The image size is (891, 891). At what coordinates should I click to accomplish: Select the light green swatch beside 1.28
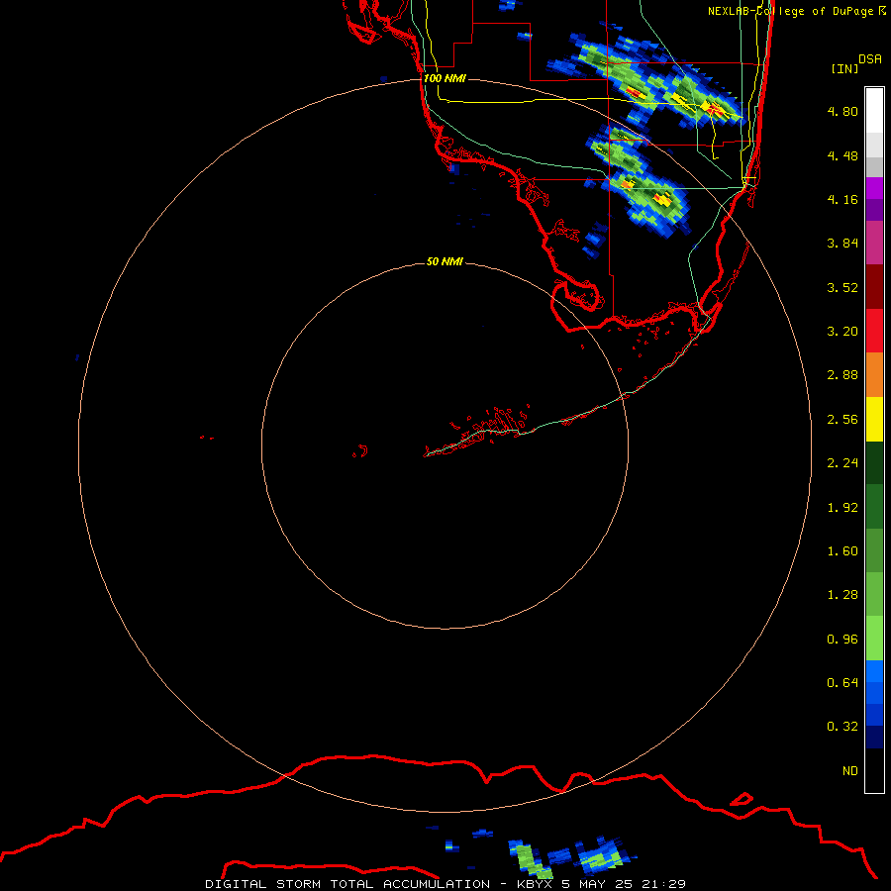(874, 594)
